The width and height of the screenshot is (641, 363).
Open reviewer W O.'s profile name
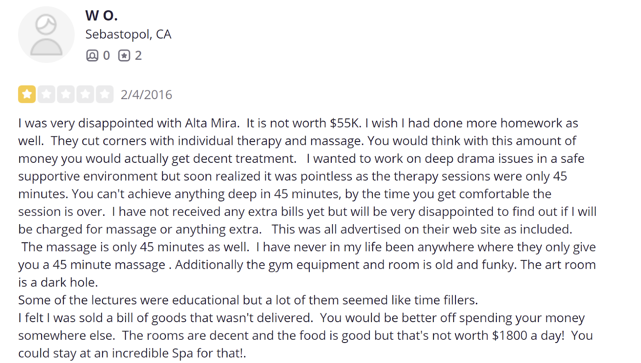click(x=101, y=16)
